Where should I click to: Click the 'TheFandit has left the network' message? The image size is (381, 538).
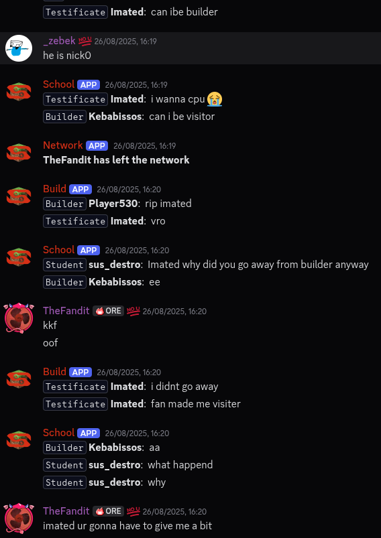point(116,160)
